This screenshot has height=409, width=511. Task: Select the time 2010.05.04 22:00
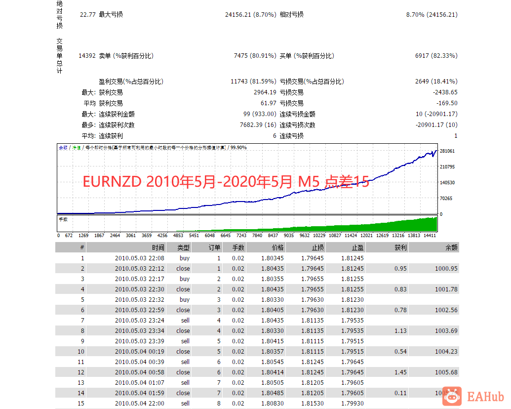(140, 404)
